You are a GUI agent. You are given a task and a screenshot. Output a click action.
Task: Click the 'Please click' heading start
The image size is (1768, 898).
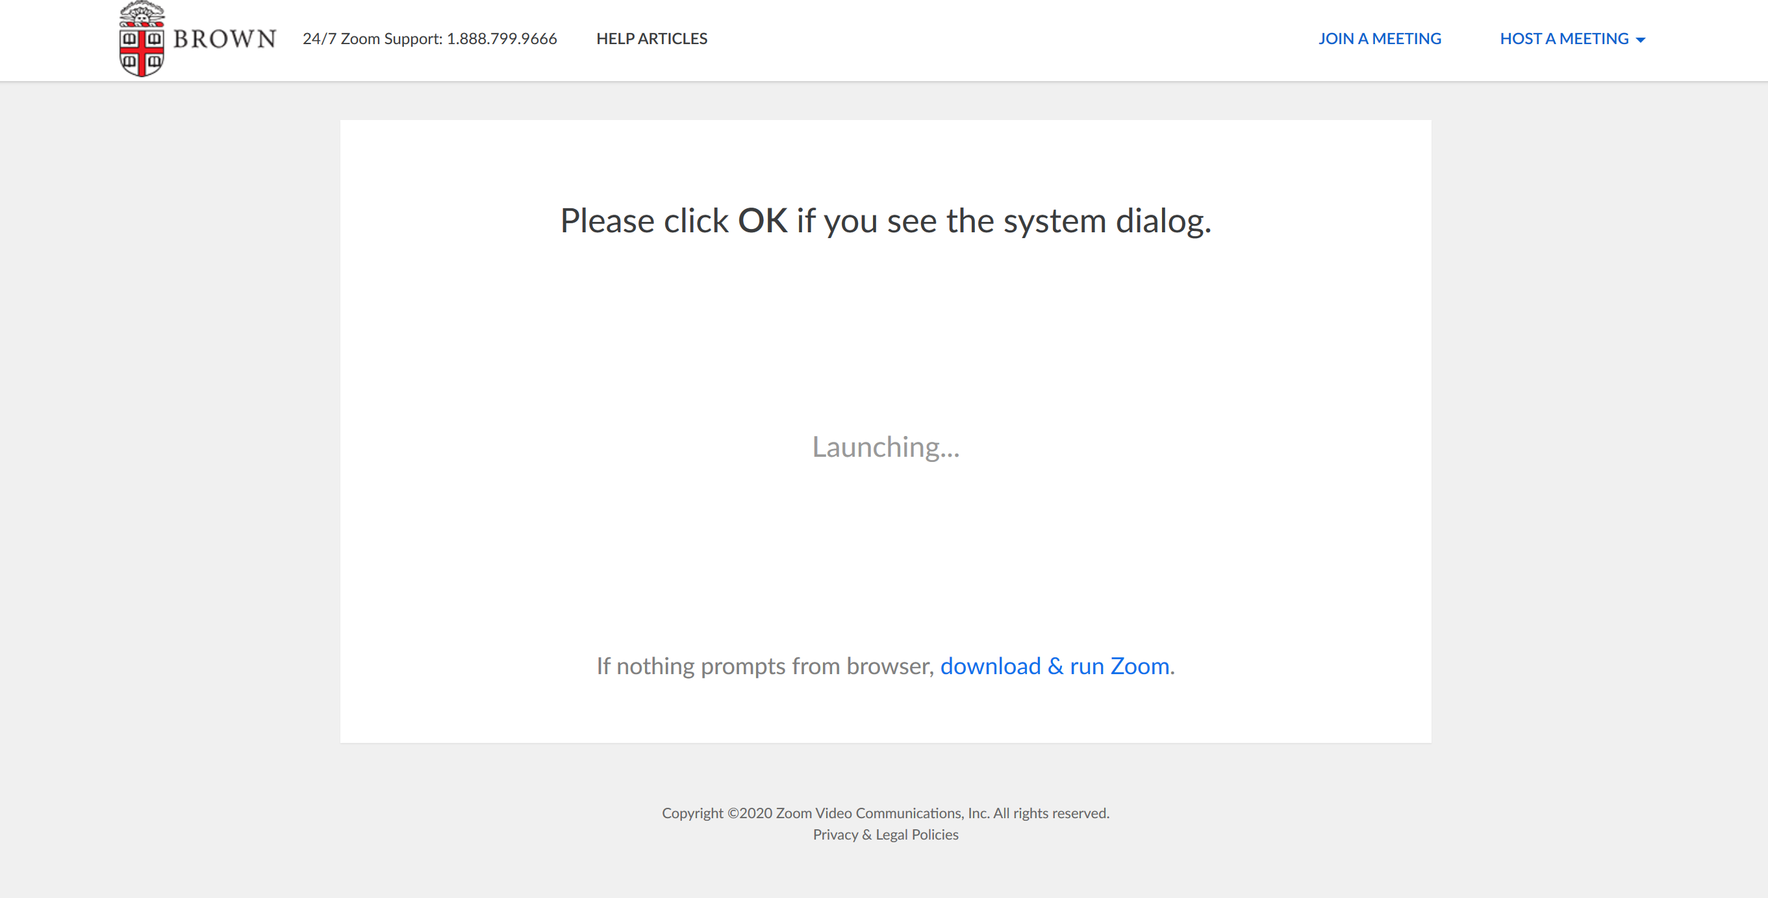(644, 221)
